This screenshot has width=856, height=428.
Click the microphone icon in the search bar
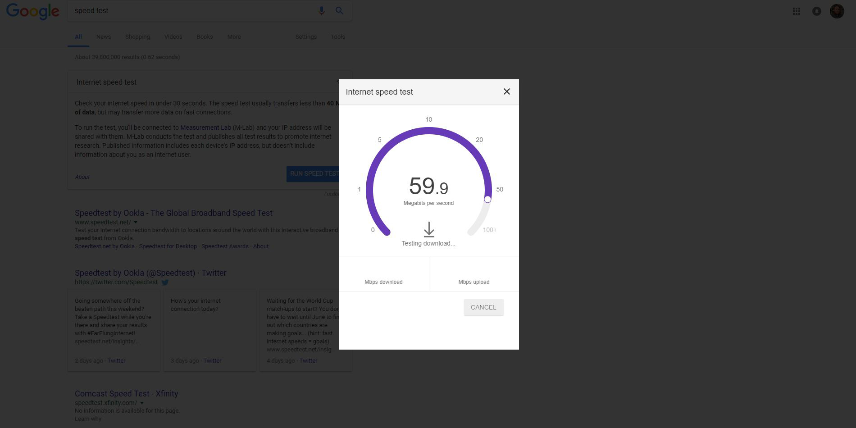[321, 10]
